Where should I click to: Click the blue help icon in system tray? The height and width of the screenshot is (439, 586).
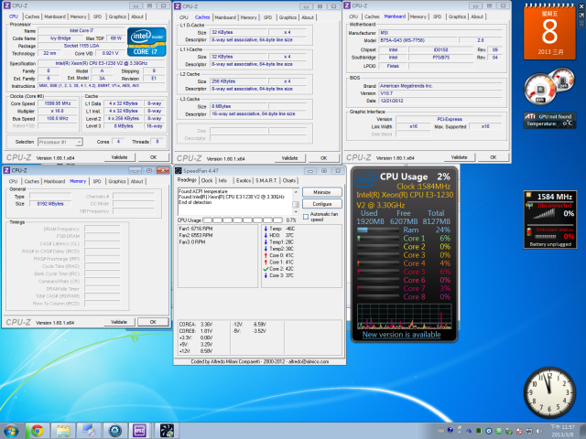[x=450, y=431]
